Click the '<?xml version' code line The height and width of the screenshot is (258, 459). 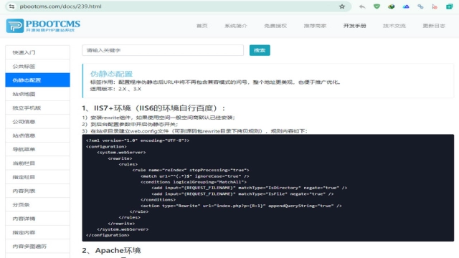click(x=138, y=140)
